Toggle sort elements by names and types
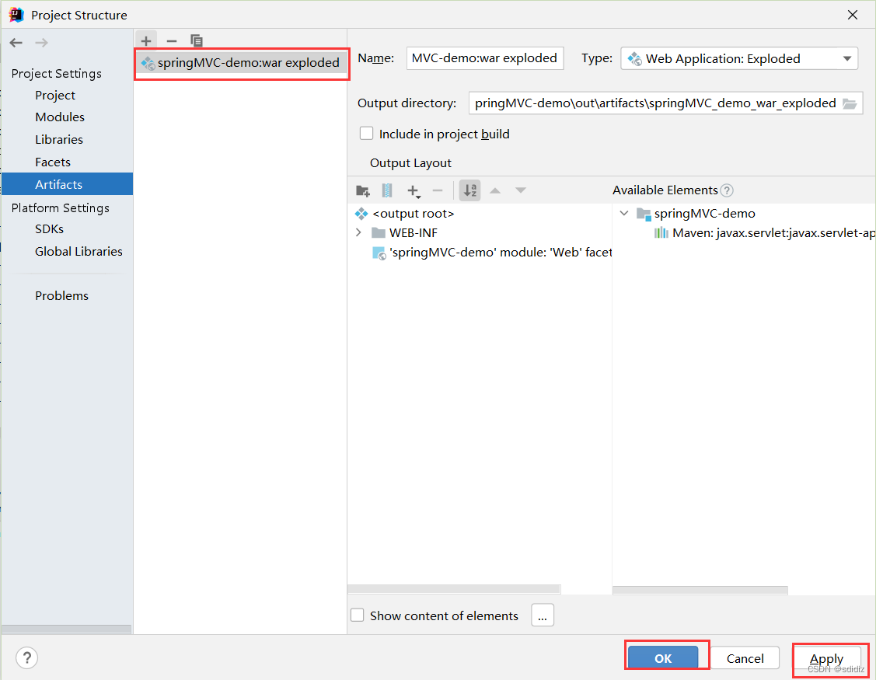 point(469,190)
